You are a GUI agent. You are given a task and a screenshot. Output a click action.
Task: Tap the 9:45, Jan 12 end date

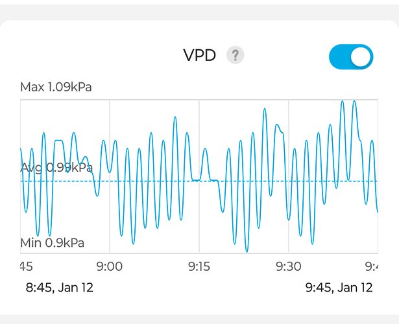pyautogui.click(x=339, y=287)
